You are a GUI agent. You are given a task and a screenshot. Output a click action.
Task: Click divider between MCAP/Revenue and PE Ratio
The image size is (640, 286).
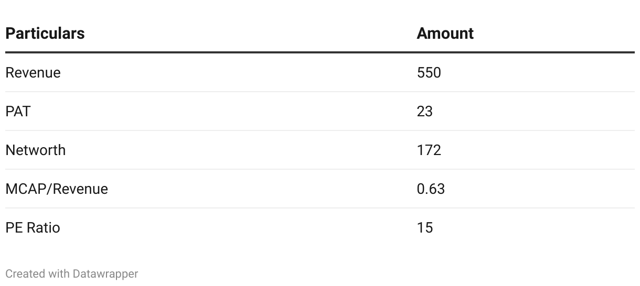coord(320,208)
